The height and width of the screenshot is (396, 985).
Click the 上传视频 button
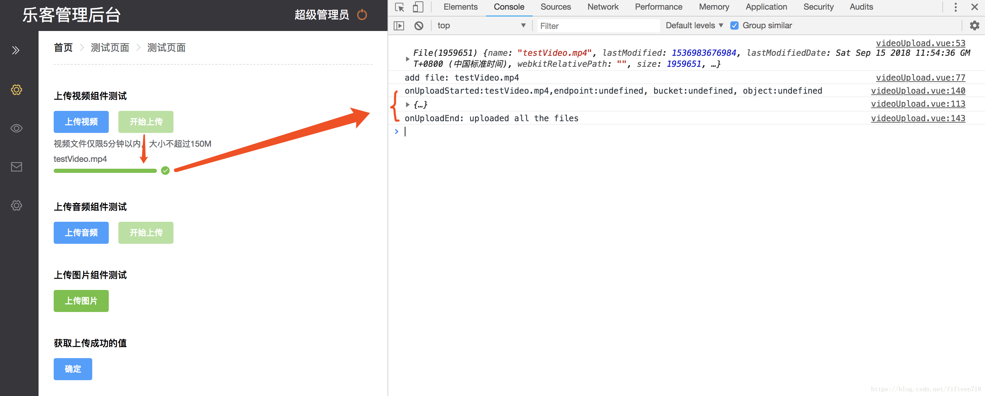click(81, 122)
